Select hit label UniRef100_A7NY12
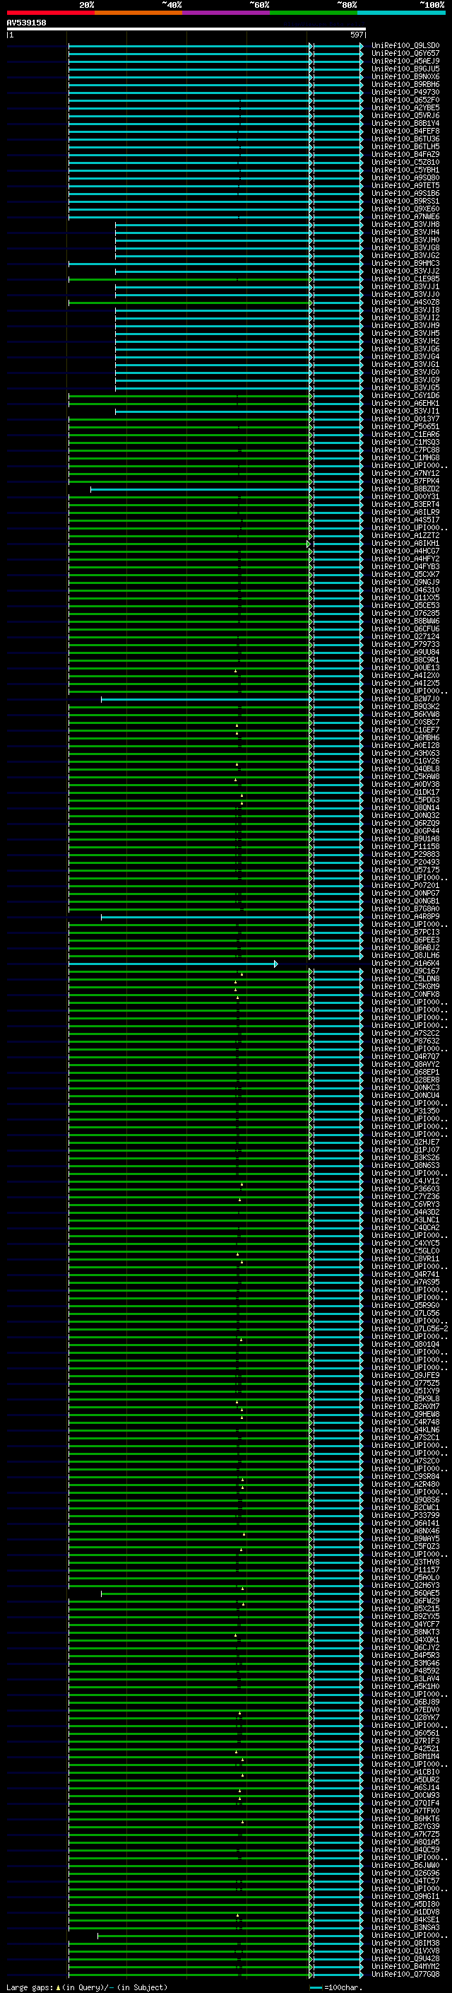The width and height of the screenshot is (452, 1993). tap(405, 473)
